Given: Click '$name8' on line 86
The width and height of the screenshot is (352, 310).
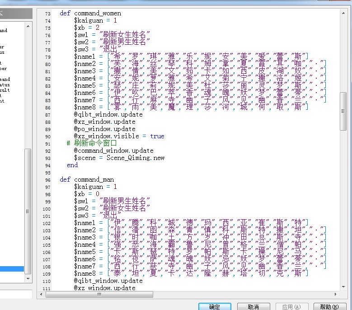Looking at the screenshot, I should click(x=84, y=107).
